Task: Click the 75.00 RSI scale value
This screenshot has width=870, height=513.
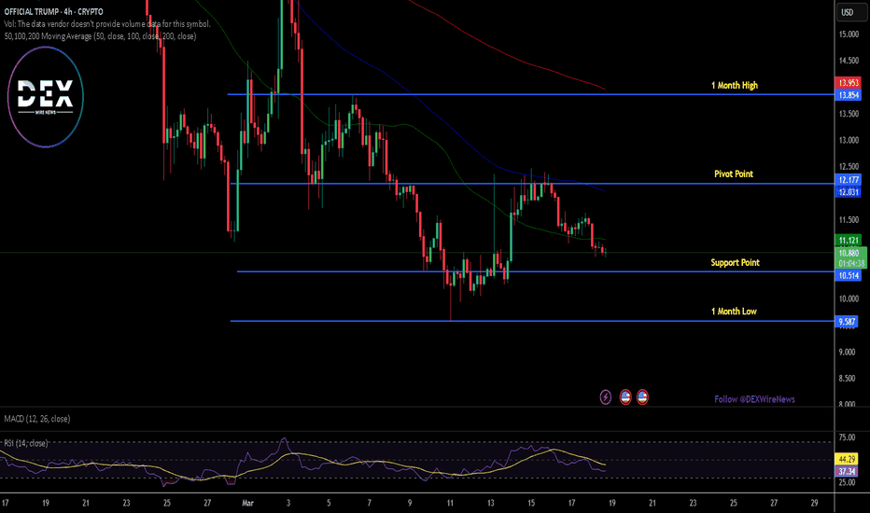Action: [847, 437]
